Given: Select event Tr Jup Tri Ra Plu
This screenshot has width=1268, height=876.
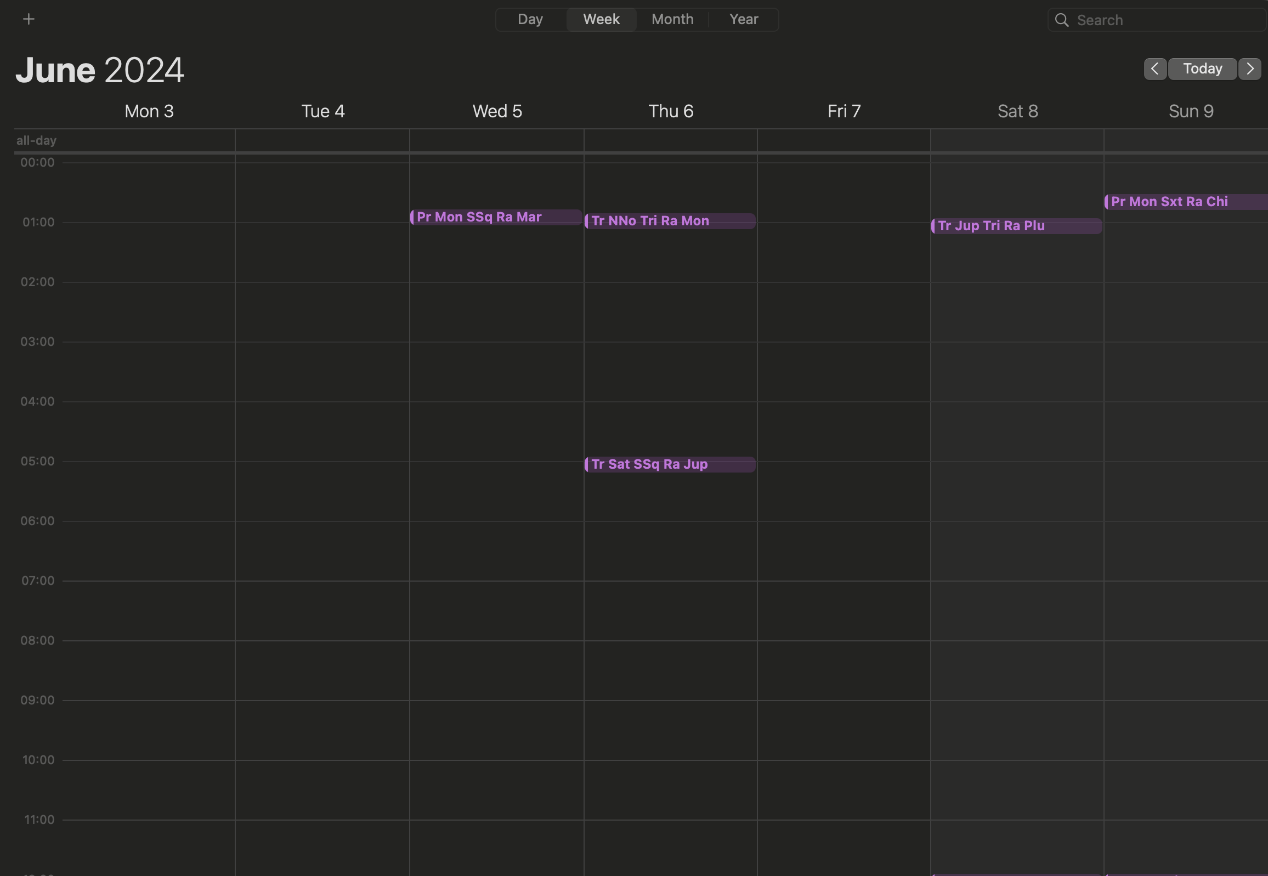Looking at the screenshot, I should (1016, 226).
